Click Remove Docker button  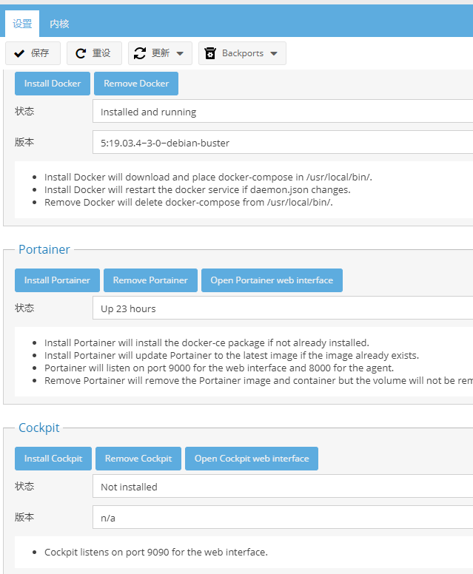[x=136, y=84]
